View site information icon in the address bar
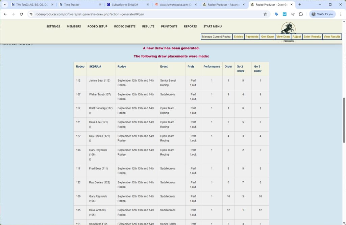 click(31, 15)
